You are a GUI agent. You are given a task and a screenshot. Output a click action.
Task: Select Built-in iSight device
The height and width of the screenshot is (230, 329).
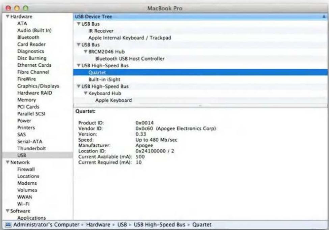click(104, 79)
